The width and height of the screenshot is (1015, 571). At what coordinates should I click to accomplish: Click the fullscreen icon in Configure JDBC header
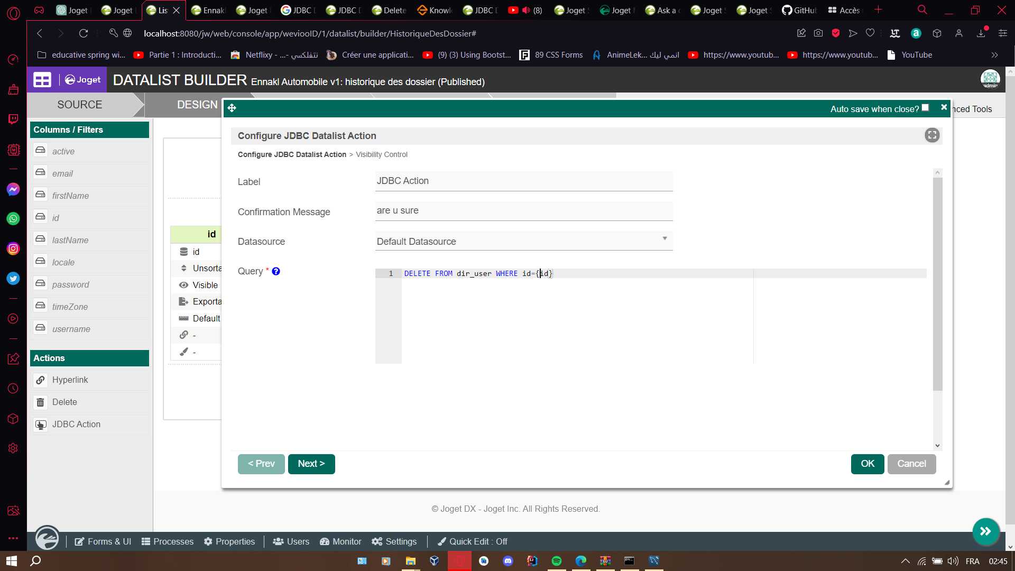[932, 135]
